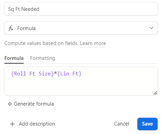Click Generate formula text

34,104
